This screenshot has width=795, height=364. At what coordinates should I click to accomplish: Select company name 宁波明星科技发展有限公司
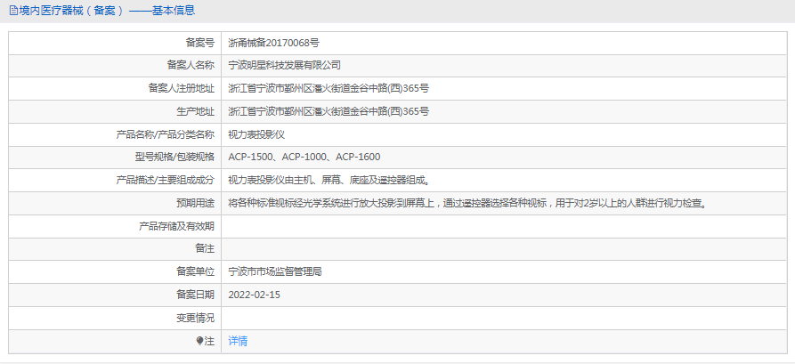(x=284, y=65)
